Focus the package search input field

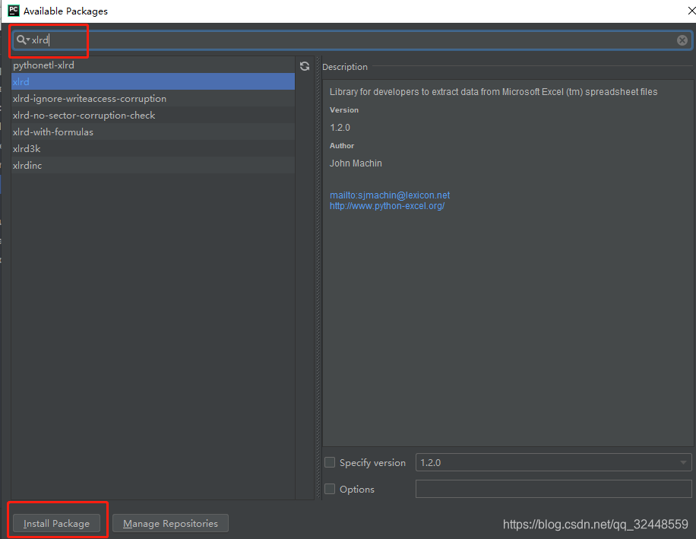[x=352, y=40]
